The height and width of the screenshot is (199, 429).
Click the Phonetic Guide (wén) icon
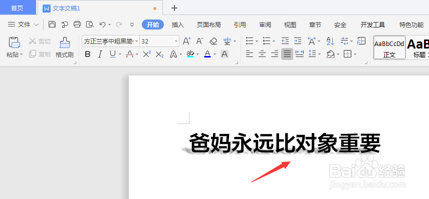coord(227,41)
